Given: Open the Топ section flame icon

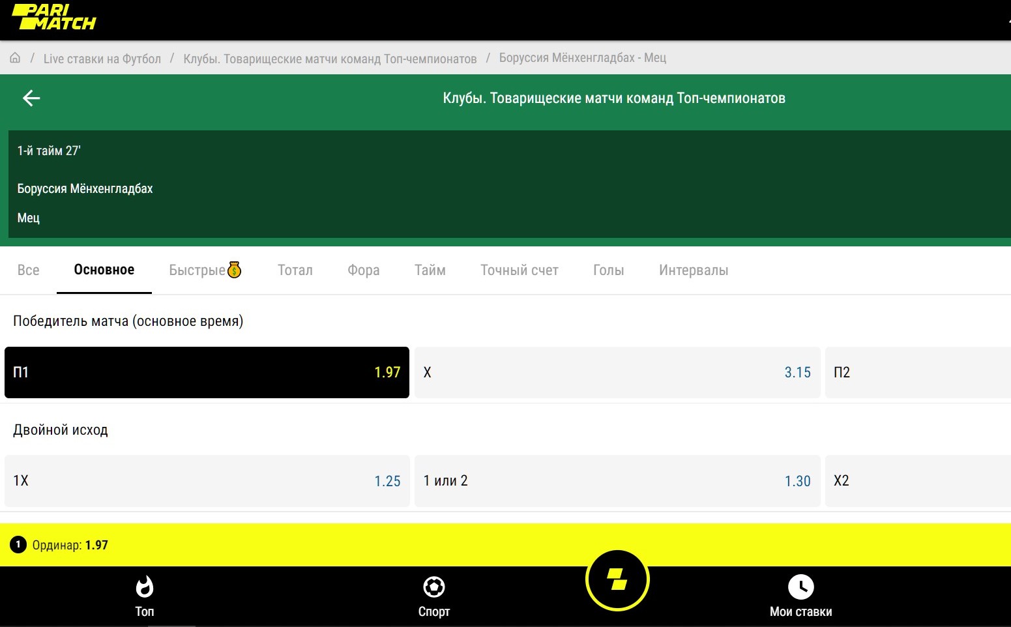Looking at the screenshot, I should tap(145, 587).
